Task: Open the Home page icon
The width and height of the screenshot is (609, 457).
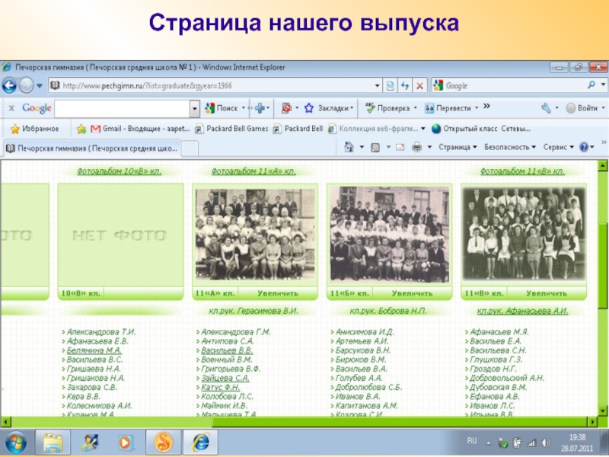Action: coord(349,147)
